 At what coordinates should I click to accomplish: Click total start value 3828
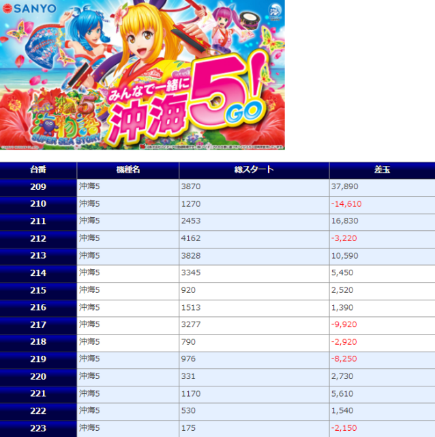point(191,255)
